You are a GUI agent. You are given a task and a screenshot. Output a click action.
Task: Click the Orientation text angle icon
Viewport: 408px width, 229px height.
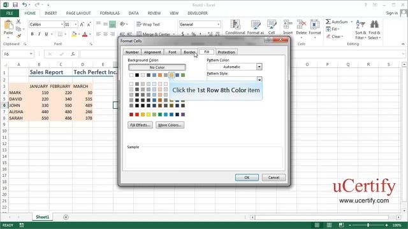click(122, 24)
